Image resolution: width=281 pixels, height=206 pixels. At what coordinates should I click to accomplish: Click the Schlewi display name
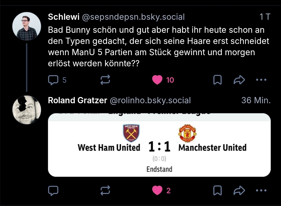pos(64,17)
